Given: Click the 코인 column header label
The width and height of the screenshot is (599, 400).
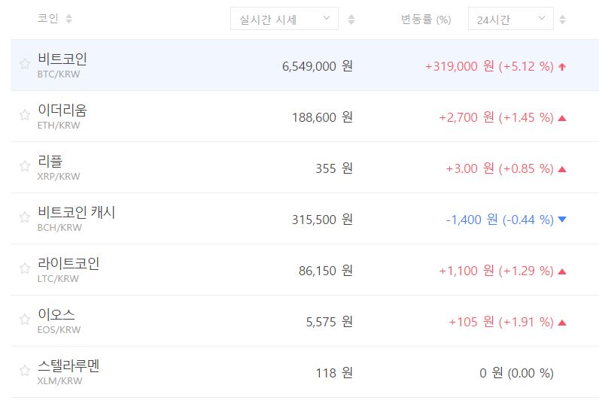Looking at the screenshot, I should (x=47, y=19).
